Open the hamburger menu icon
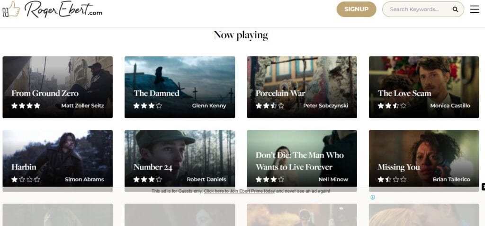The width and height of the screenshot is (485, 226). 474,9
